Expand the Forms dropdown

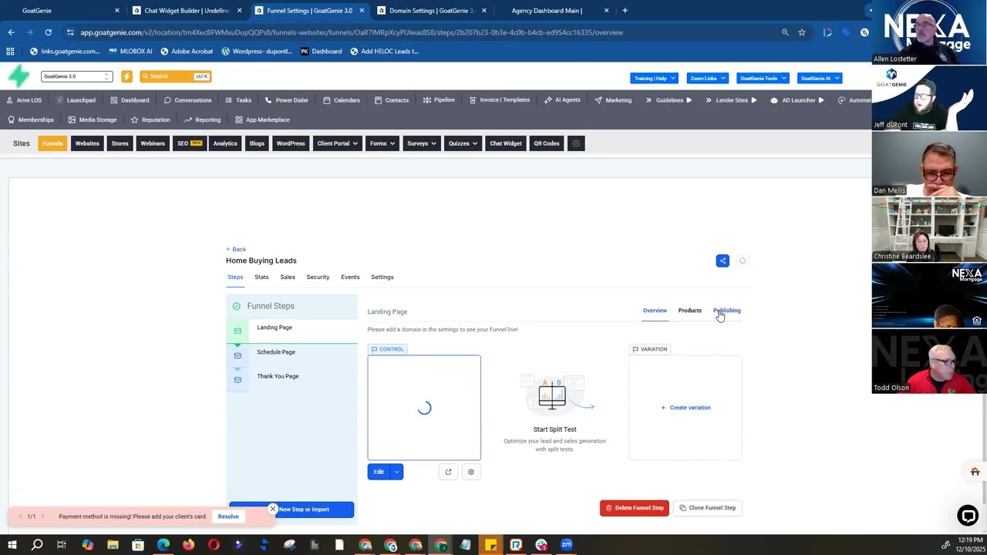(382, 143)
